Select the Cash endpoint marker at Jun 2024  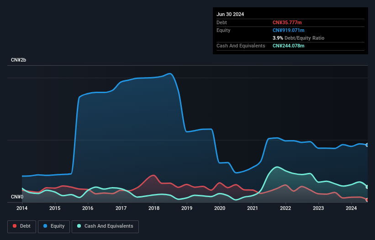(367, 187)
